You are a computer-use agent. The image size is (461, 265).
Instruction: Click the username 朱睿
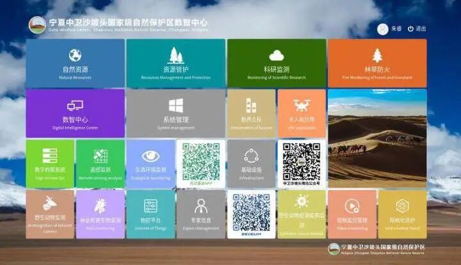click(396, 29)
